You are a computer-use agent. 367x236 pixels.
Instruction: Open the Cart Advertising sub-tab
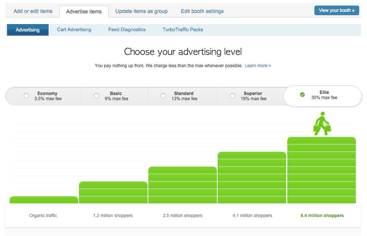coord(74,30)
